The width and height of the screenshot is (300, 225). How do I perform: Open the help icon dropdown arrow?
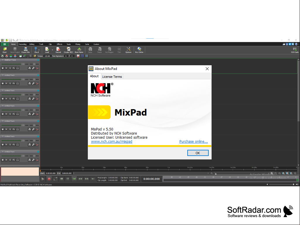click(x=299, y=44)
